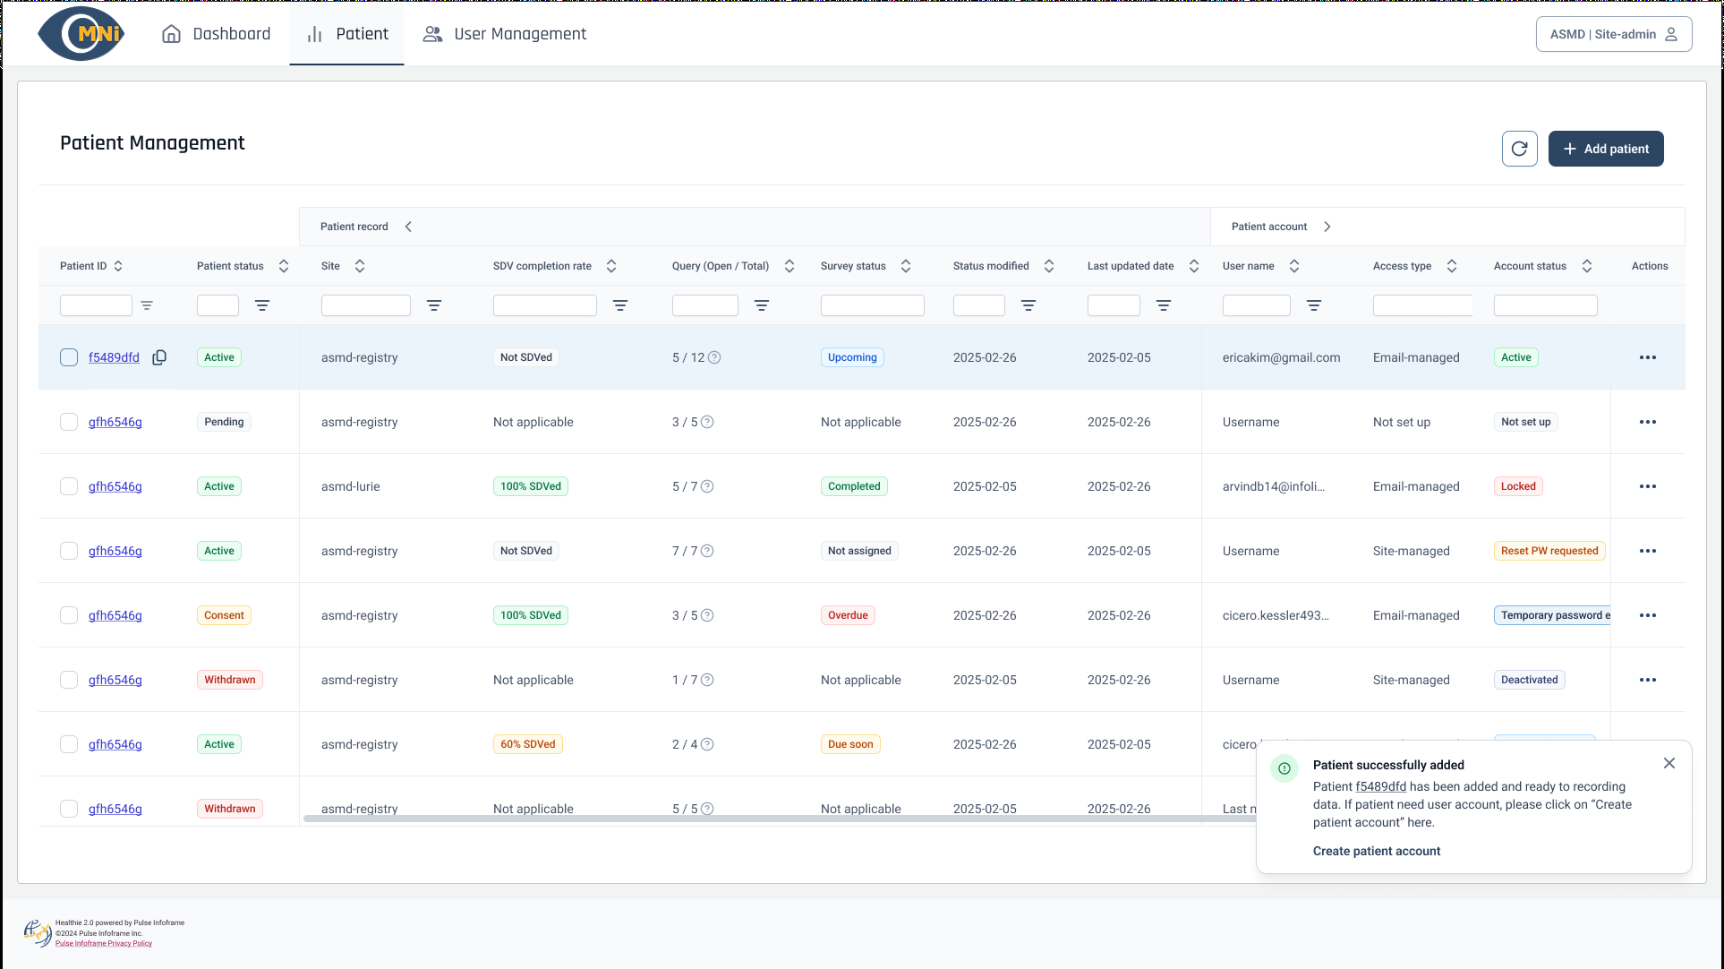Select checkbox for row with Not assigned survey
This screenshot has width=1724, height=969.
(69, 551)
